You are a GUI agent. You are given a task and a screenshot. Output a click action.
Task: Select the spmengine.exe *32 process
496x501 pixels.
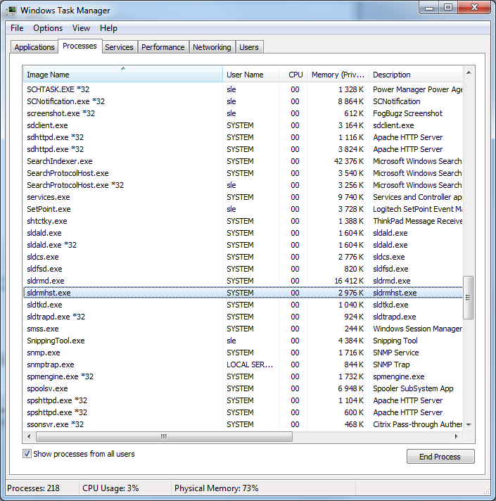click(x=243, y=376)
